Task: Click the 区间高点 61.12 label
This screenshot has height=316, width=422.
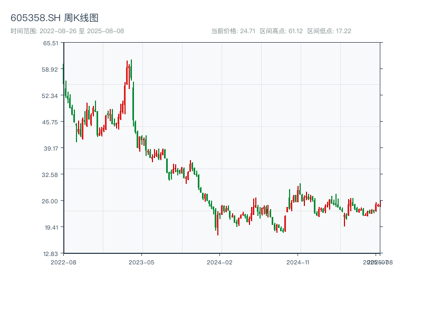Action: (281, 31)
